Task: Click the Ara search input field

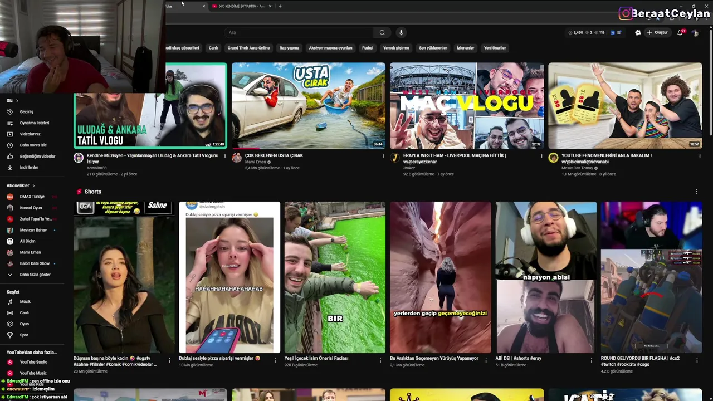Action: [x=298, y=32]
